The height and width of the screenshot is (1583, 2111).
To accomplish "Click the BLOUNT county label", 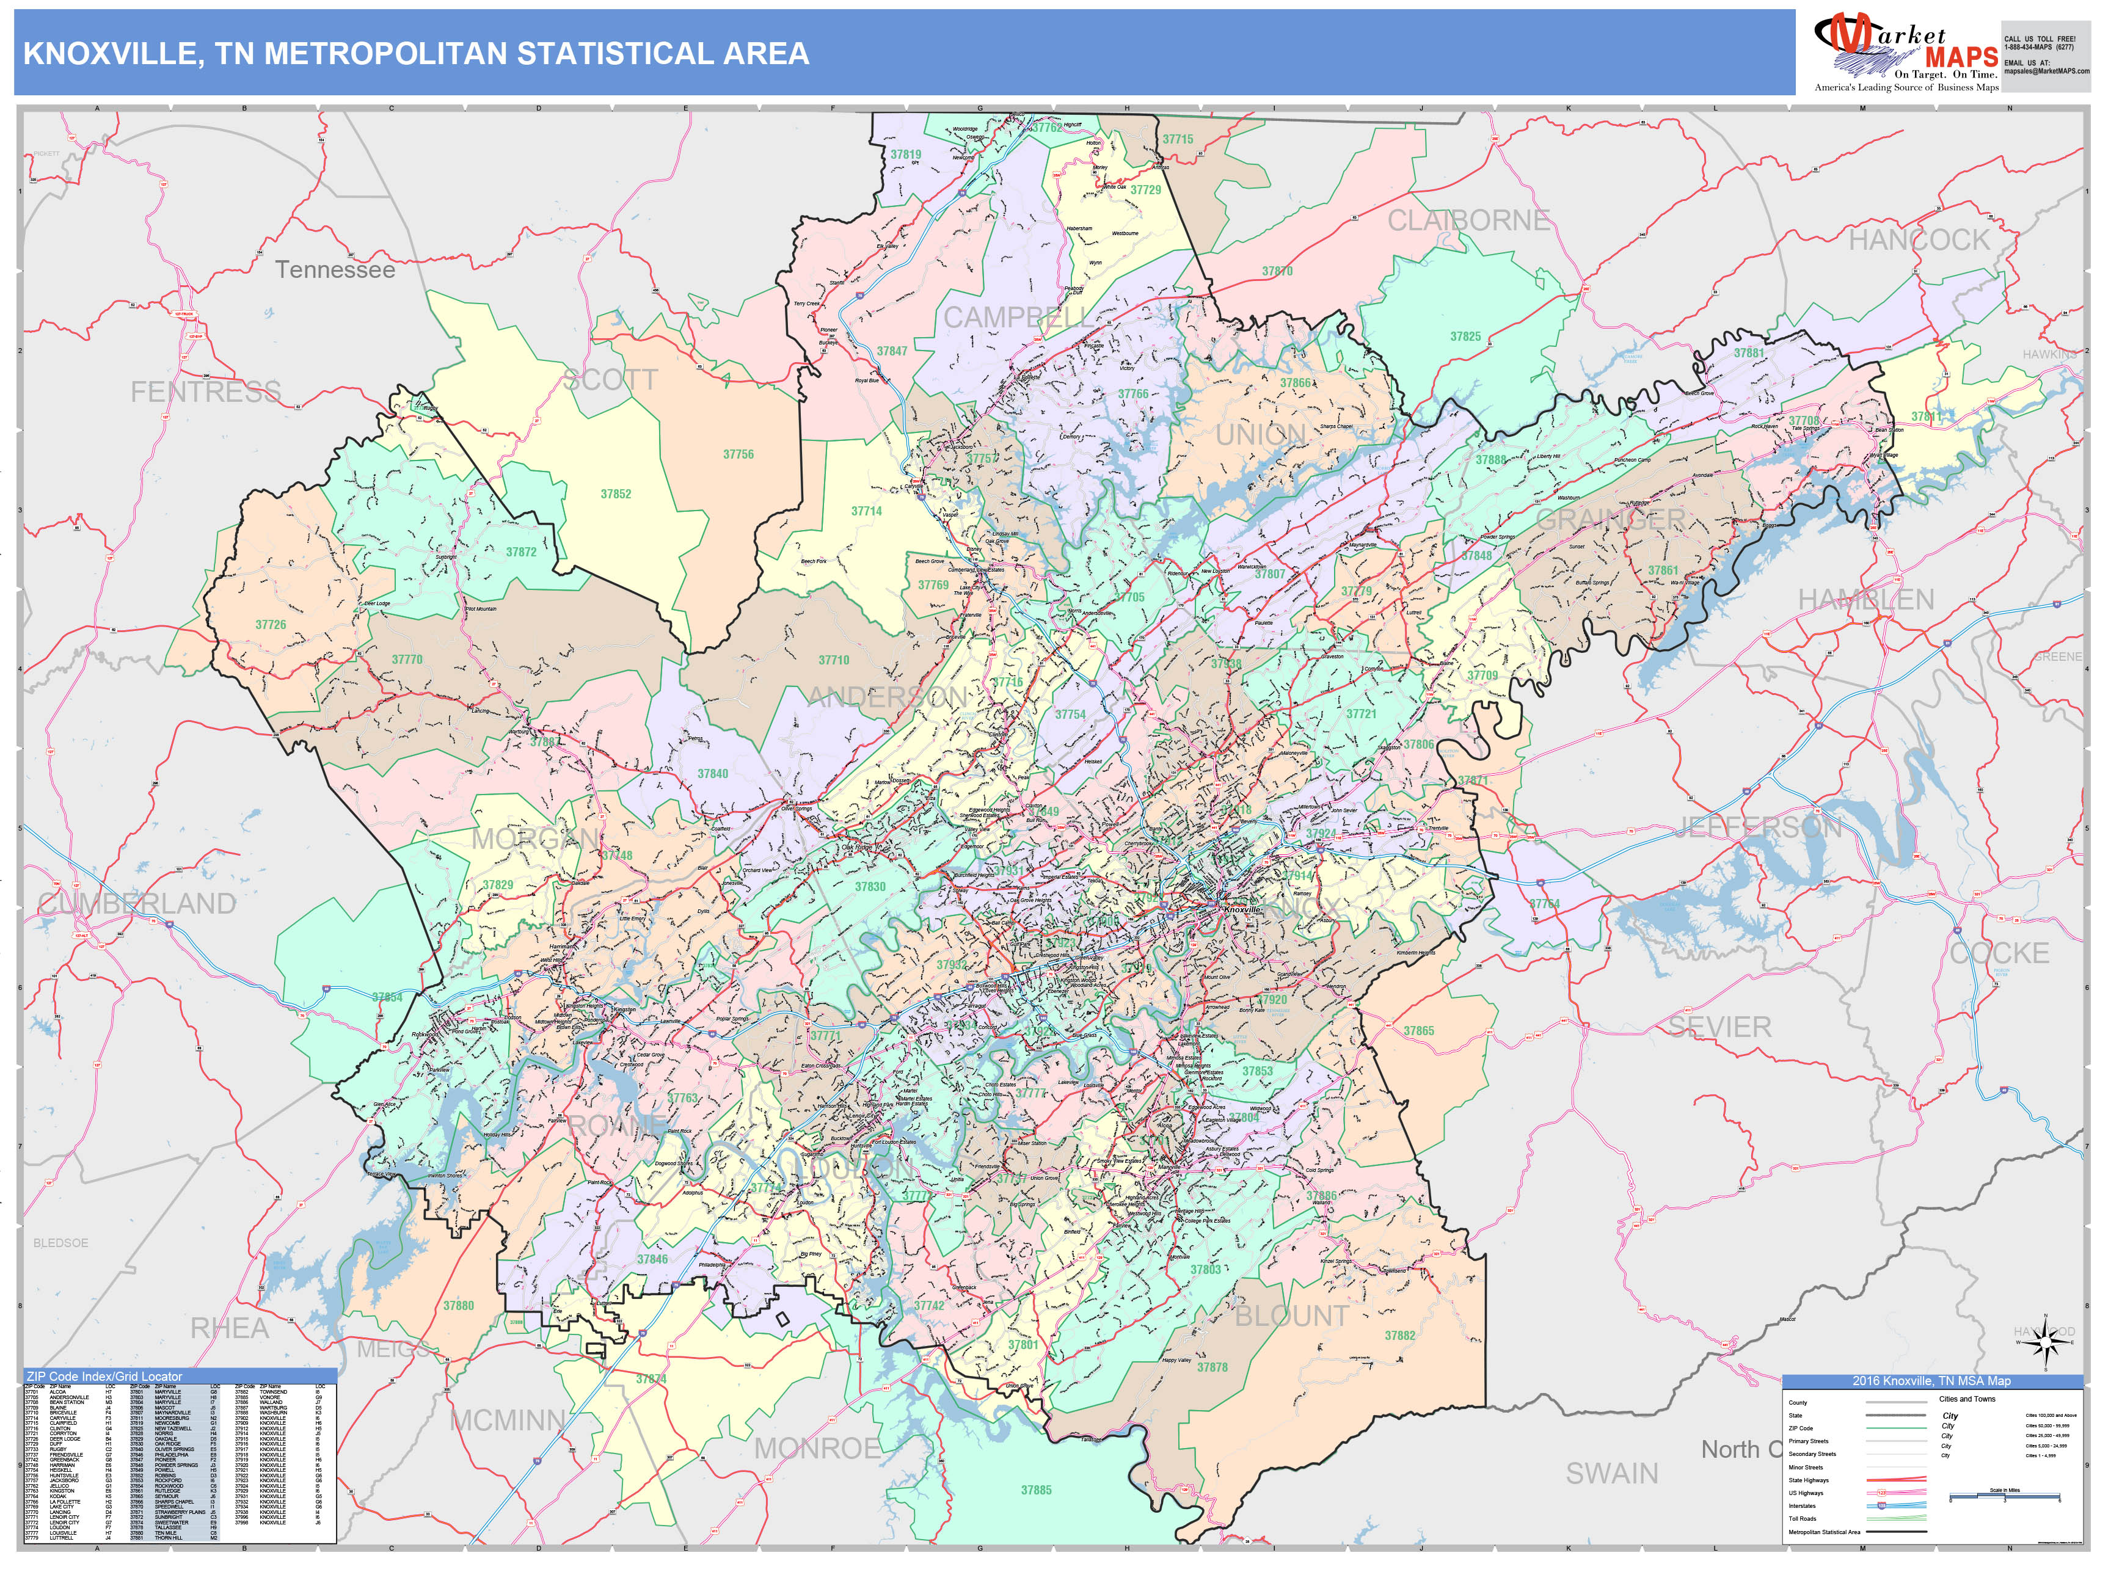I will pyautogui.click(x=1291, y=1316).
